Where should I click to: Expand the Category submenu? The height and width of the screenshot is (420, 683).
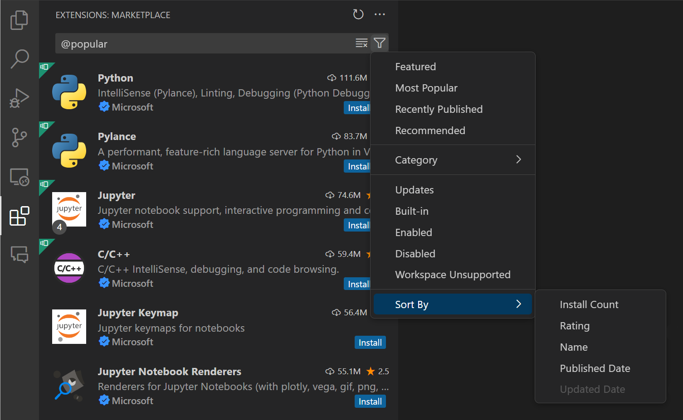[416, 160]
